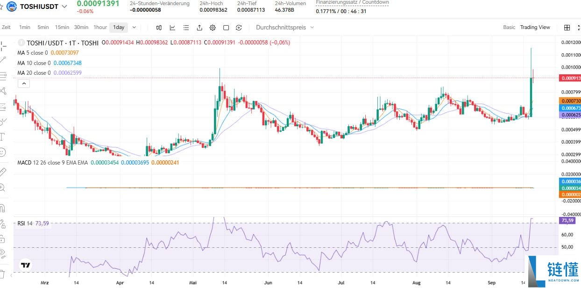
Task: Click the list icon in chart toolbar
Action: (x=186, y=28)
